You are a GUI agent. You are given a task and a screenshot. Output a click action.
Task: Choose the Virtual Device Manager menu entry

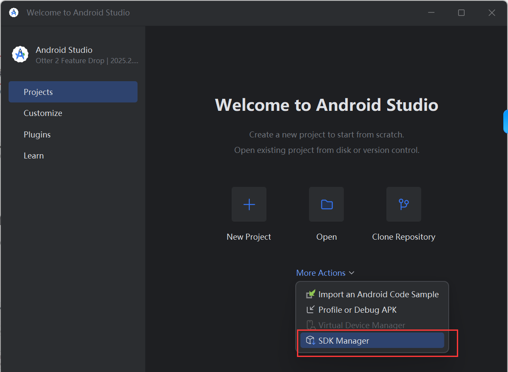361,325
